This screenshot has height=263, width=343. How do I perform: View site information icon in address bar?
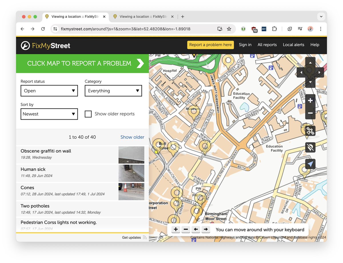coord(55,29)
